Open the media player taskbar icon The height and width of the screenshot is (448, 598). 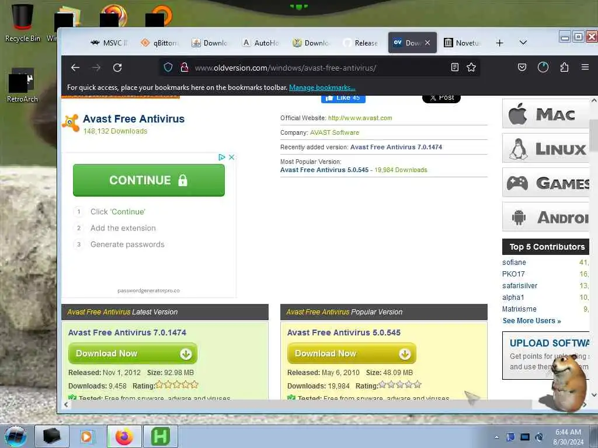coord(86,436)
